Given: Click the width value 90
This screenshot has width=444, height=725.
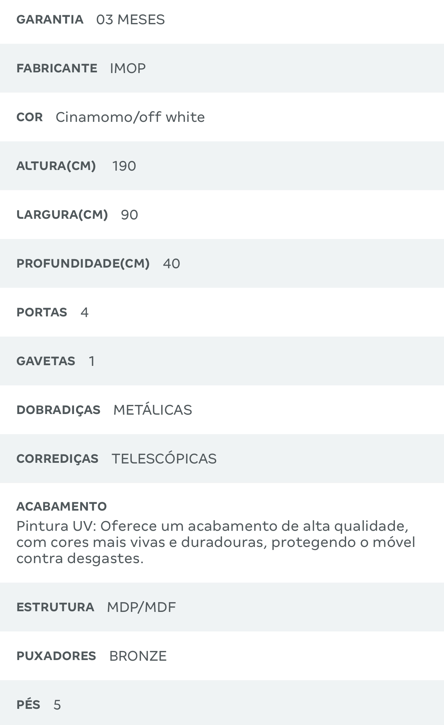Looking at the screenshot, I should [129, 215].
